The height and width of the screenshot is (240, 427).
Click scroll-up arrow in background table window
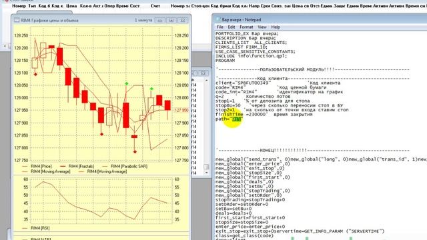[x=206, y=80]
